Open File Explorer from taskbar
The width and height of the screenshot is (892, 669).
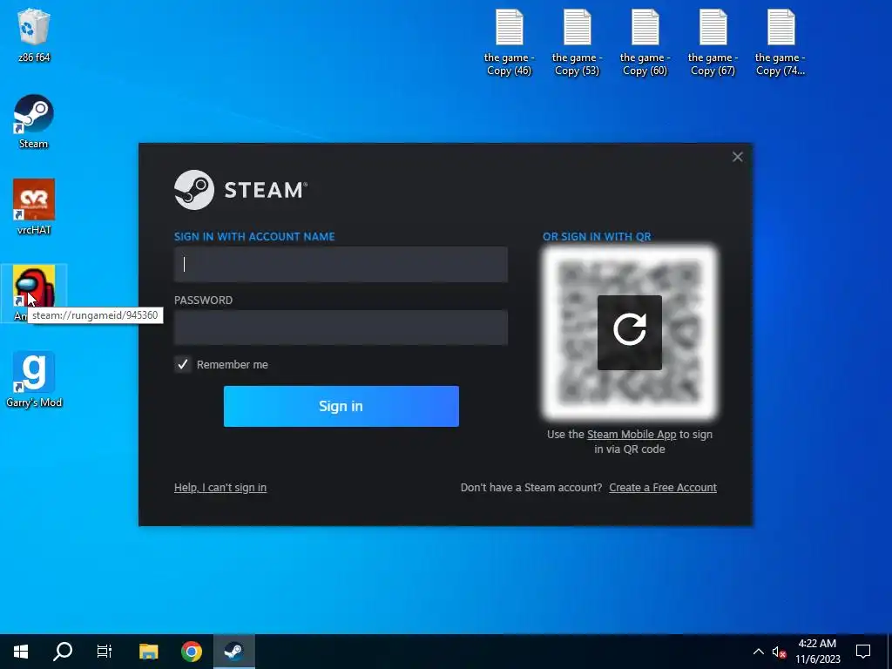click(x=148, y=652)
